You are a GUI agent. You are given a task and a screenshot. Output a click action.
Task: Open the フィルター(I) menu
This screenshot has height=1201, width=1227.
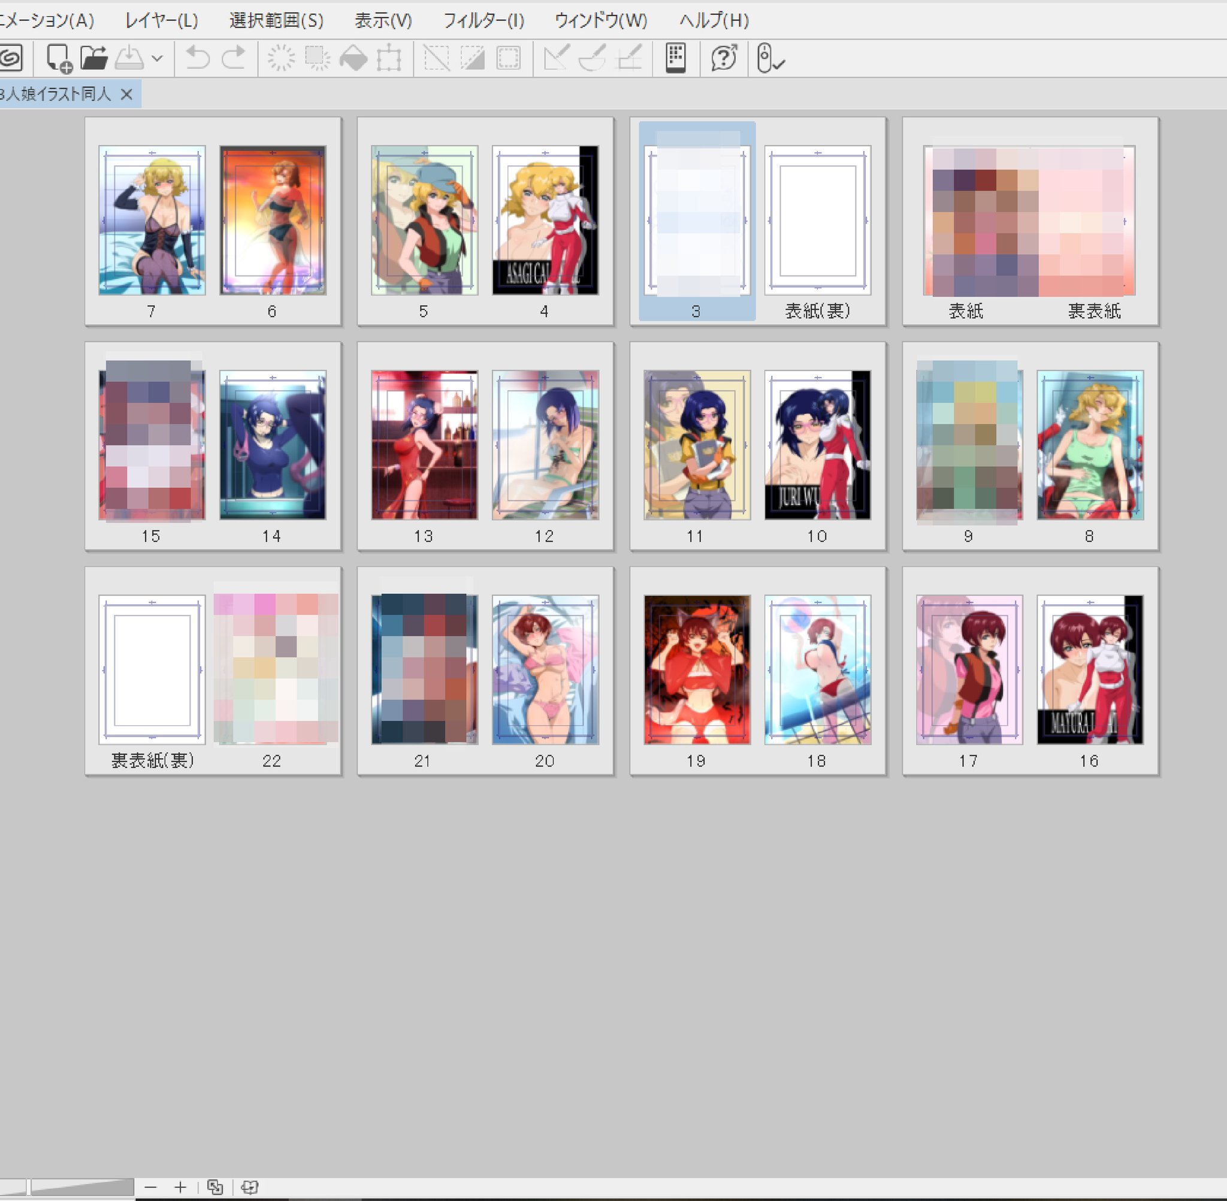point(483,21)
